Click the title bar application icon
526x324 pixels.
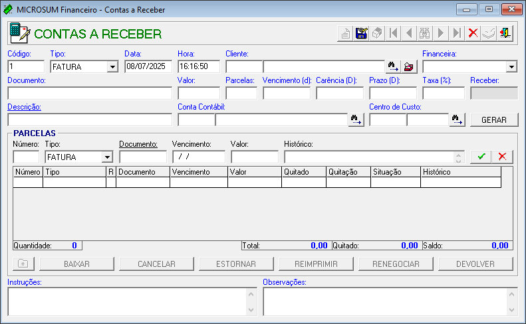(8, 9)
